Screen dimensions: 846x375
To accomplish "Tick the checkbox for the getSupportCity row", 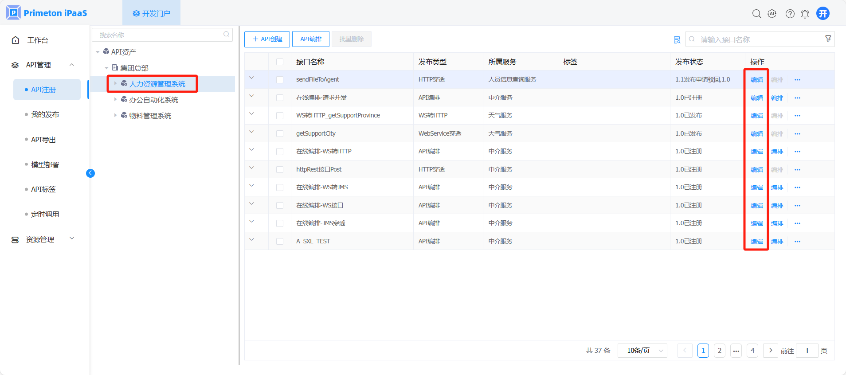I will (x=280, y=133).
